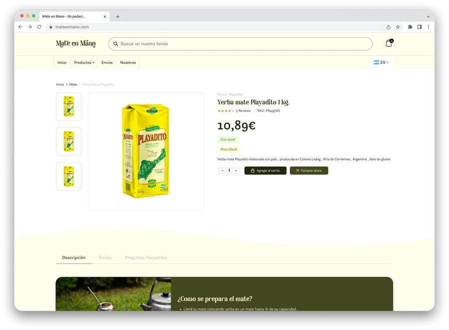The width and height of the screenshot is (449, 330).
Task: Click the main Playadito product image
Action: click(146, 152)
